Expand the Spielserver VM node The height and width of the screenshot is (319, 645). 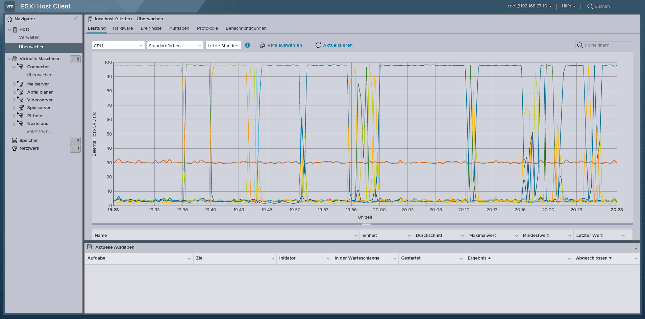pos(15,108)
